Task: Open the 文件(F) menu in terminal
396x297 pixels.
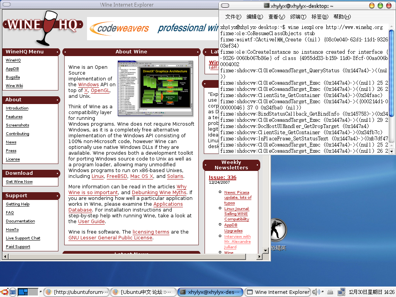Action: coord(233,17)
